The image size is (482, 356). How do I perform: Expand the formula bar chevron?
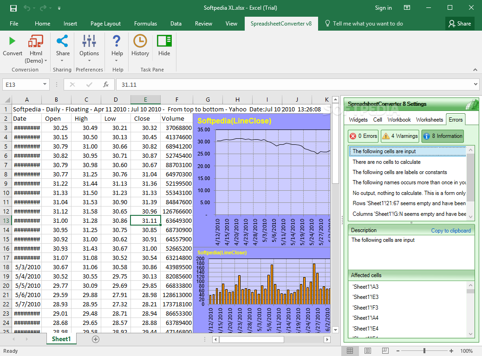(x=475, y=84)
